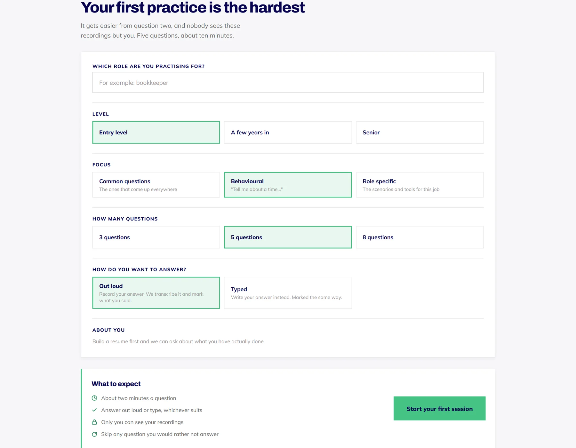This screenshot has height=448, width=576.
Task: Choose the Behavioural focus option
Action: click(x=288, y=185)
